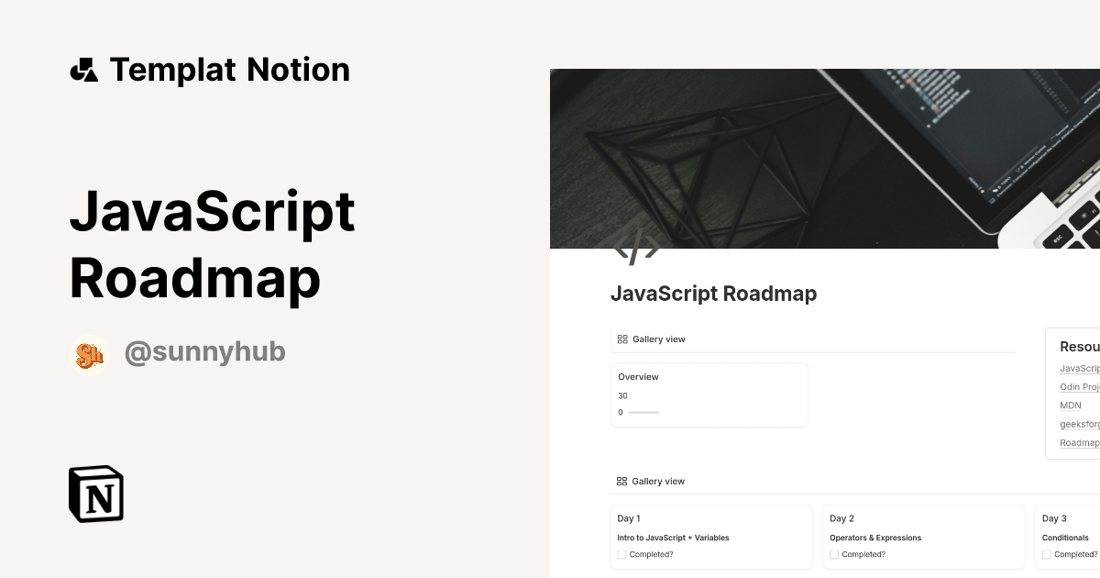Click the Templat Notion logo icon
Screen dimensions: 1100x578
point(83,69)
